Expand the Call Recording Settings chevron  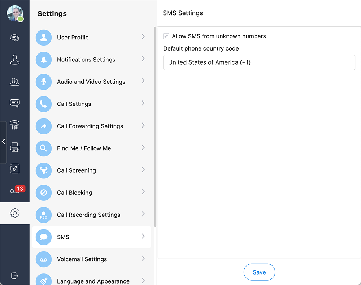[x=143, y=215]
